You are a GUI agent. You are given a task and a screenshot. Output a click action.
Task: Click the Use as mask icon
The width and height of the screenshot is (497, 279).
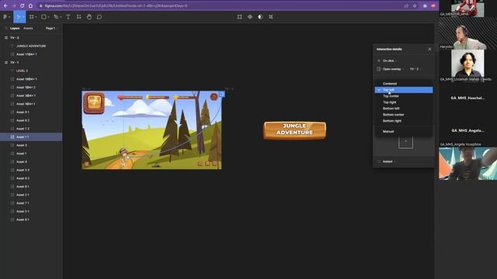(260, 17)
